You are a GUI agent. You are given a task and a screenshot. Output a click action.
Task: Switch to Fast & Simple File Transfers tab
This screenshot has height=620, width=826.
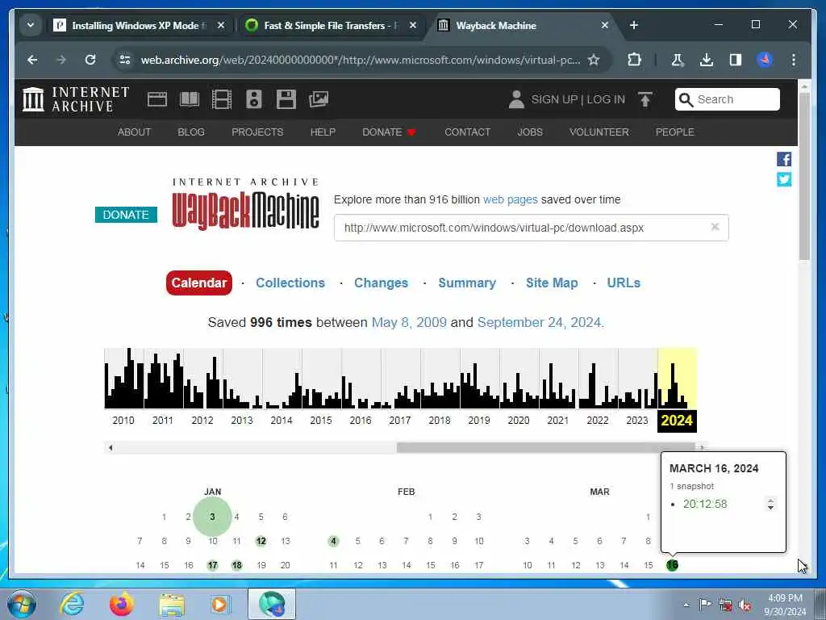[332, 25]
